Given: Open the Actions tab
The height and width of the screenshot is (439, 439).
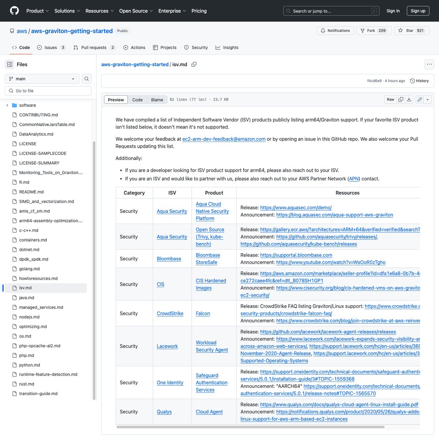Looking at the screenshot, I should 134,48.
